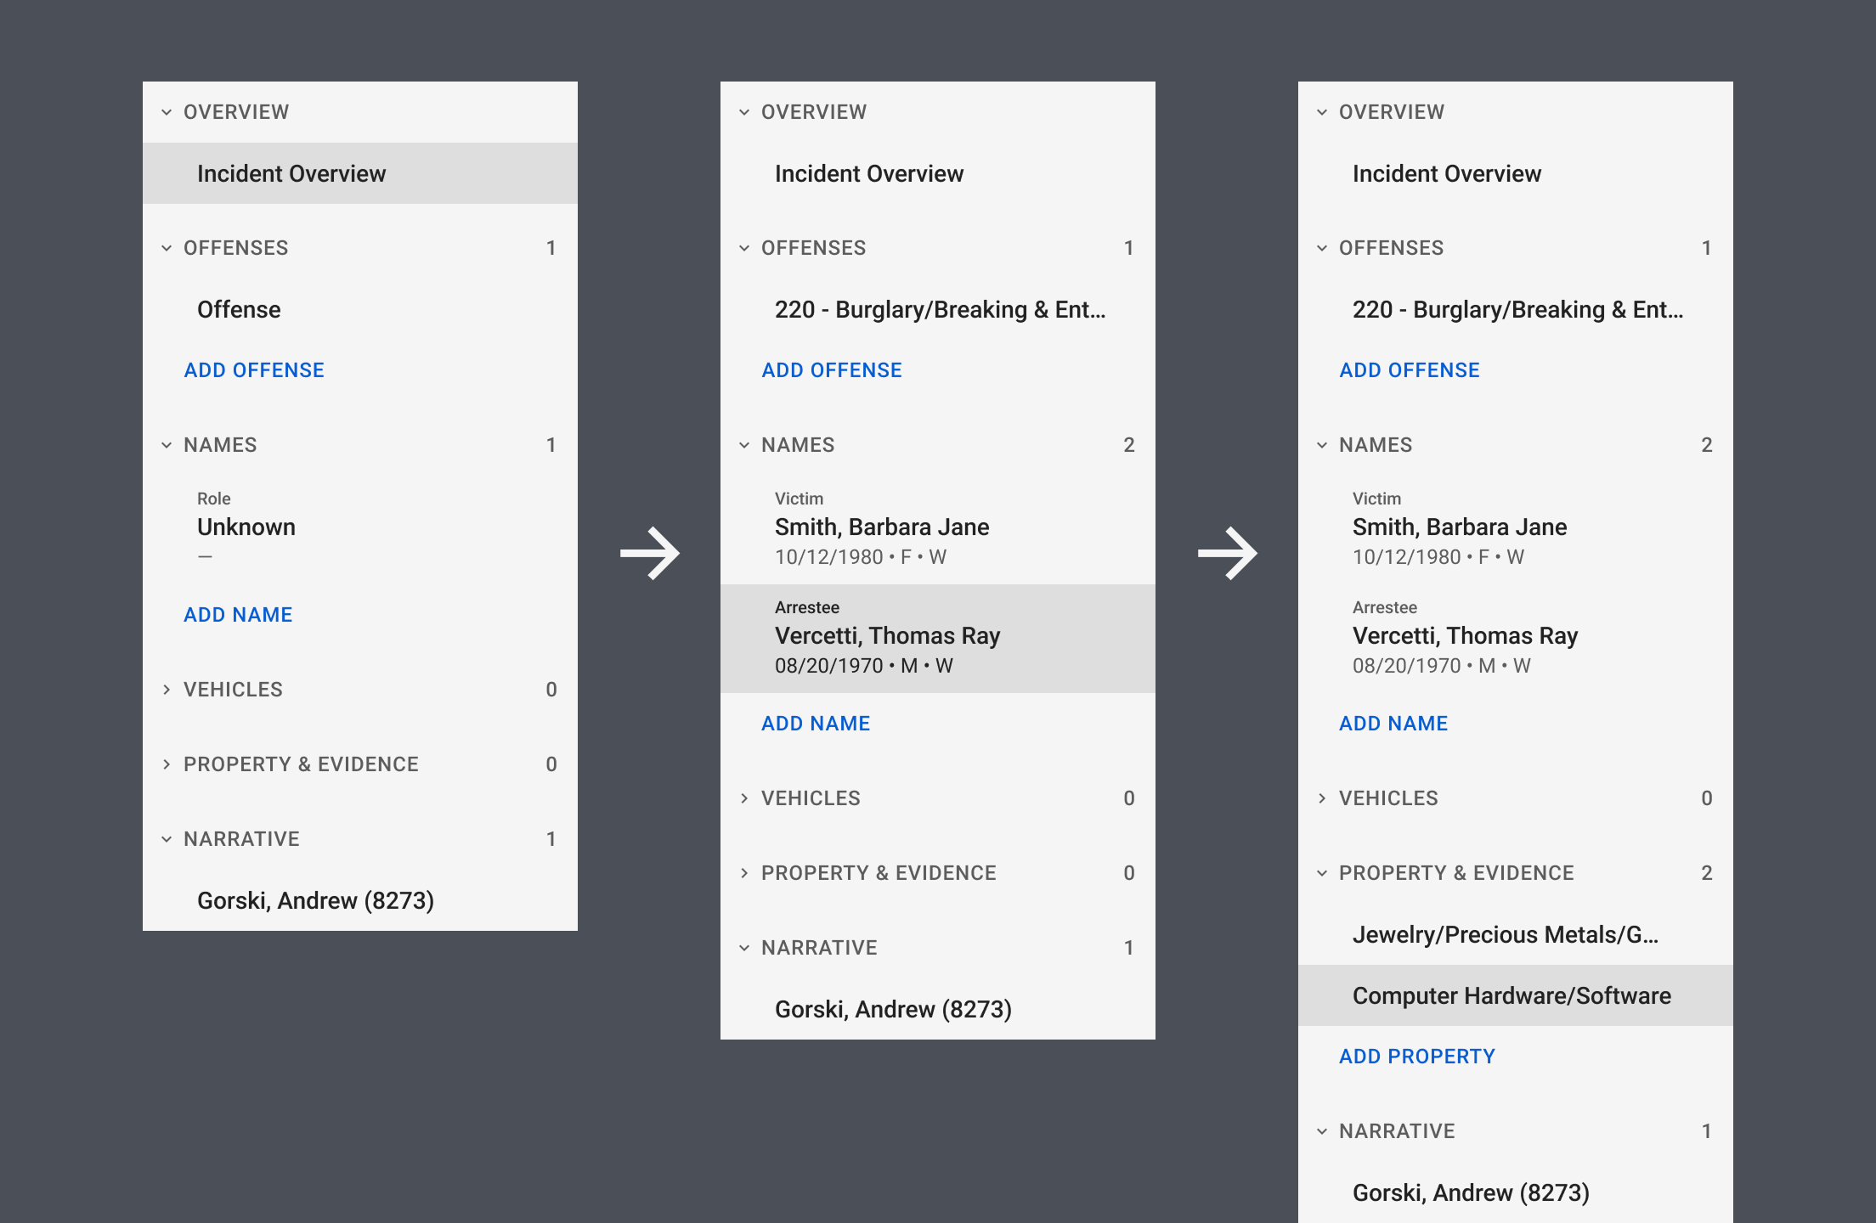Collapse PROPERTY & EVIDENCE chevron in right panel
The image size is (1876, 1223).
click(x=1322, y=873)
